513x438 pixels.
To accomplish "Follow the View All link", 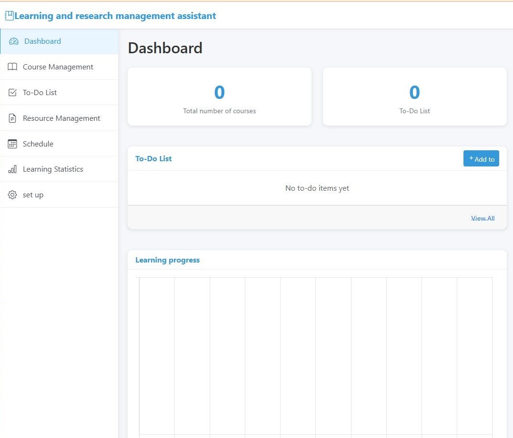I will (483, 218).
